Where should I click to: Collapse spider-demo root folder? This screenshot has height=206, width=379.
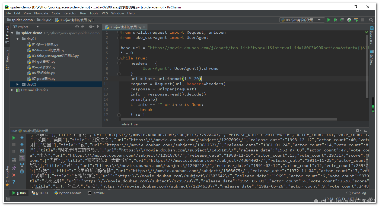[12, 33]
